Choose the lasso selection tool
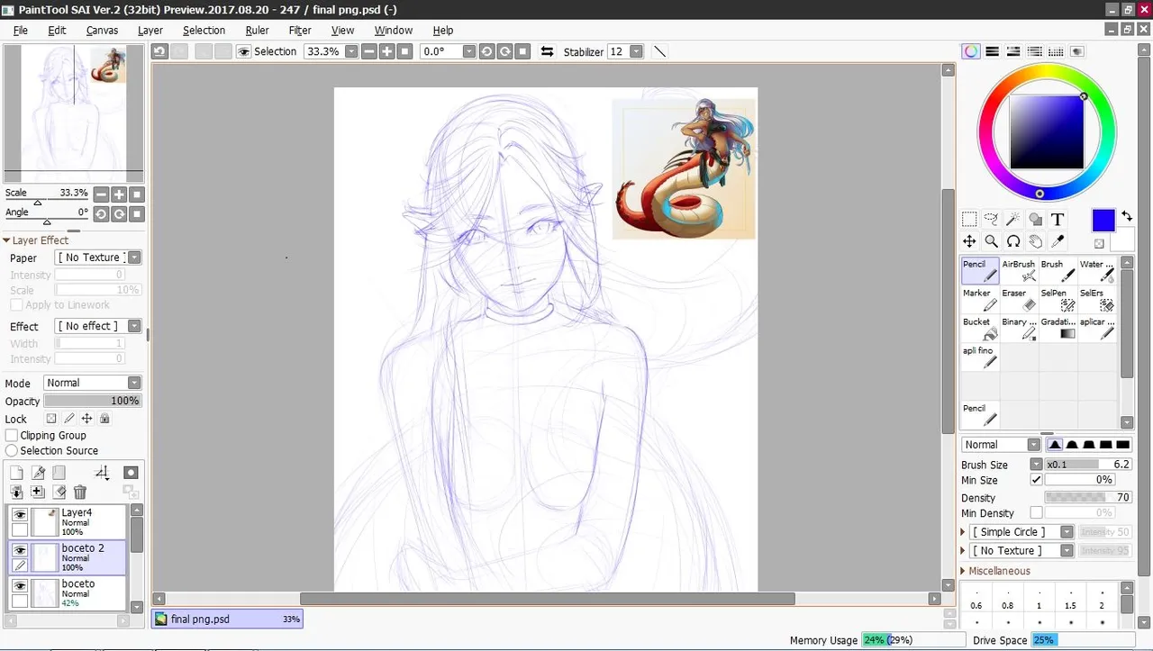The image size is (1153, 651). [991, 219]
